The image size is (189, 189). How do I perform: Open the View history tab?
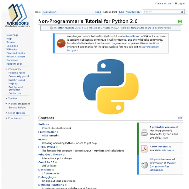click(x=133, y=12)
